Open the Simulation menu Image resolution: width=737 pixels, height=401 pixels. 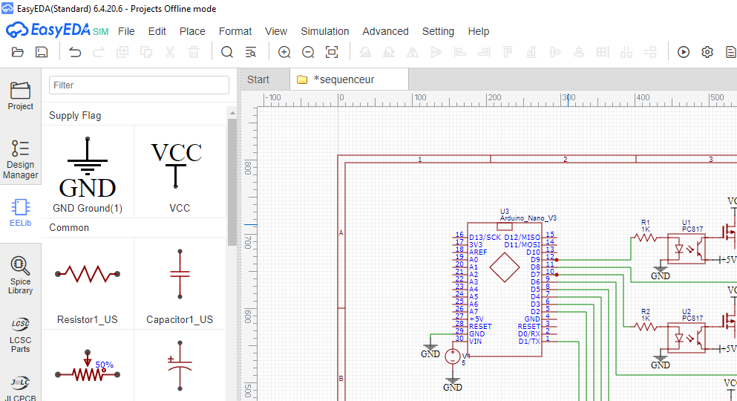click(x=325, y=31)
